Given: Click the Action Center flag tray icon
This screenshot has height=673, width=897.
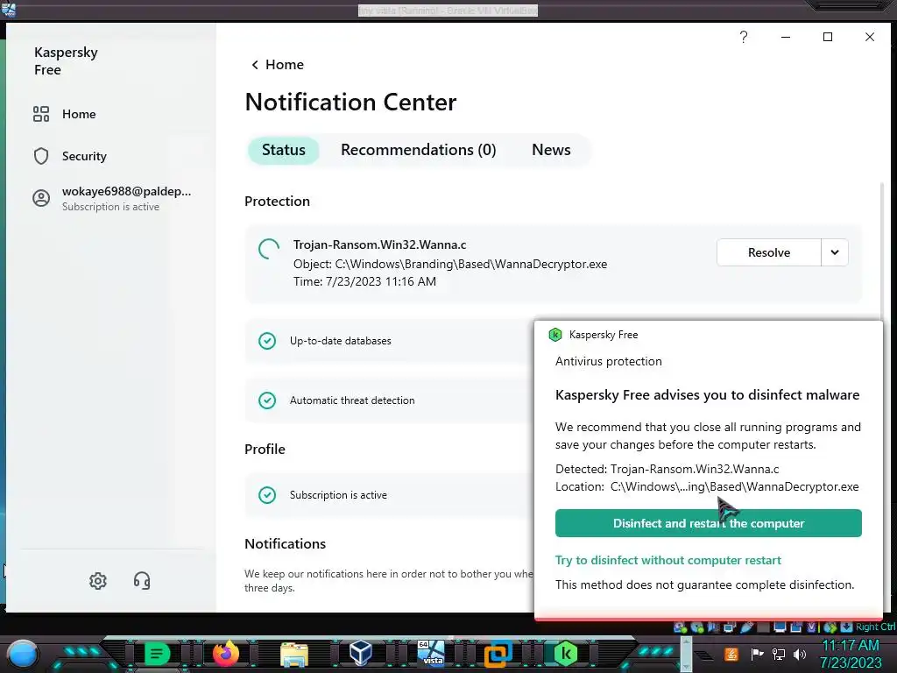Looking at the screenshot, I should coord(758,654).
